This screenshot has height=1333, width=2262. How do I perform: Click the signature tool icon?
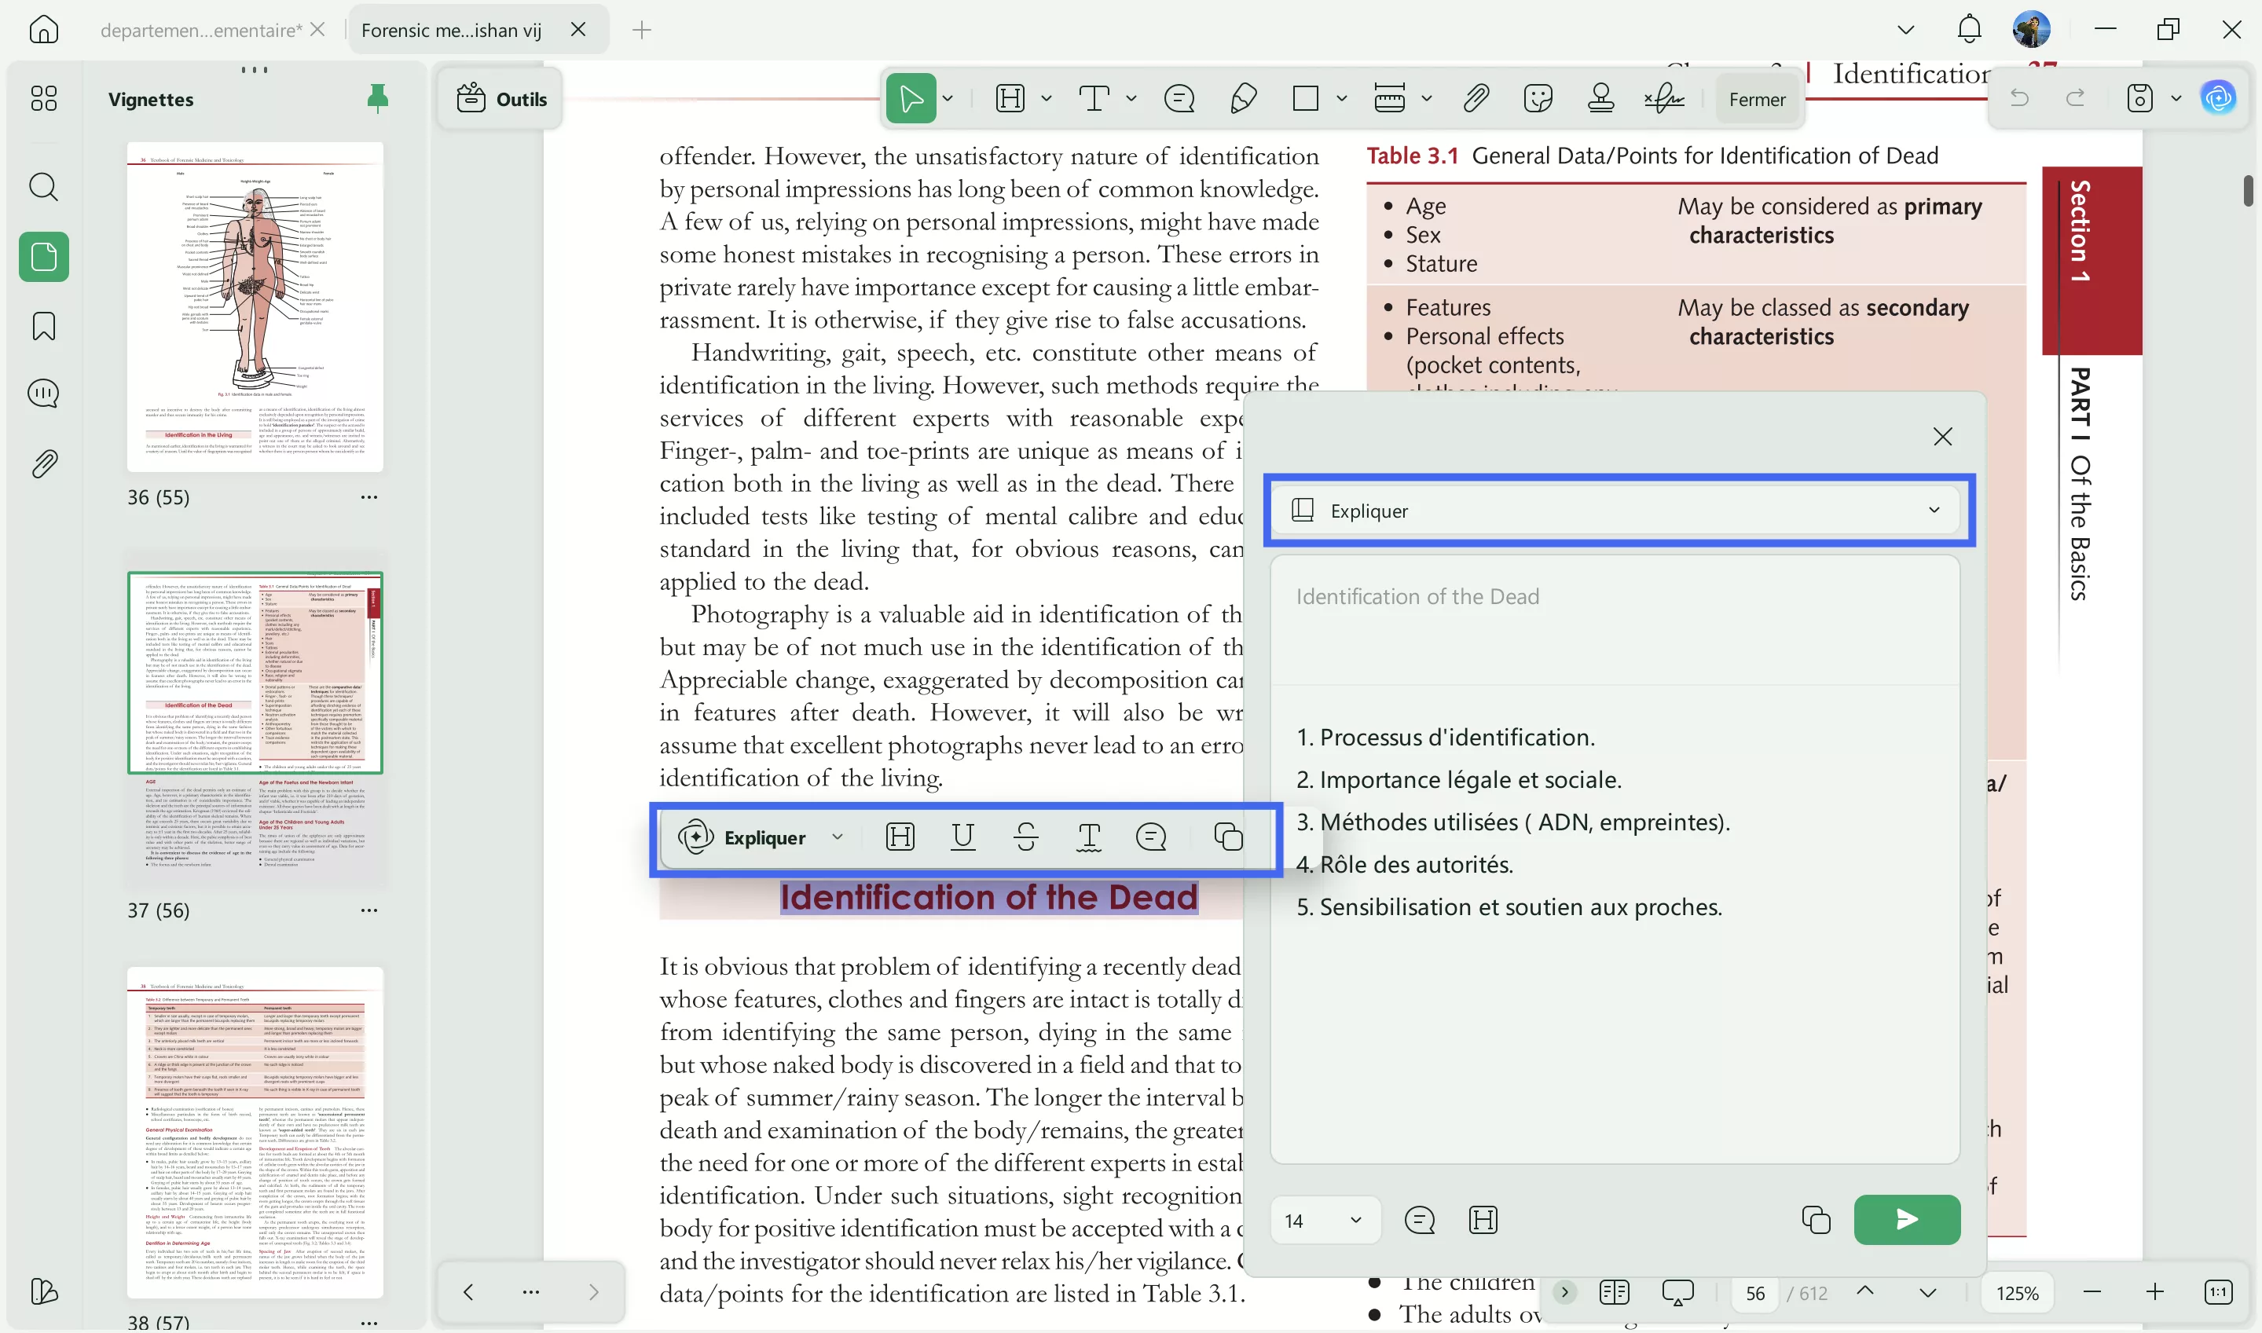1664,98
